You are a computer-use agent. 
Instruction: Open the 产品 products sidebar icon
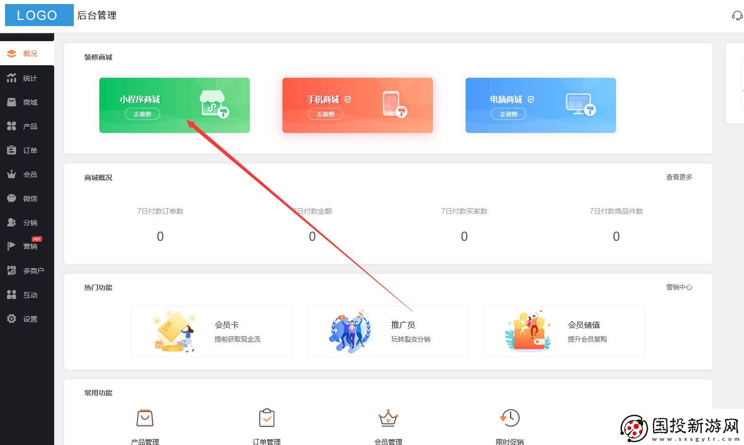tap(12, 126)
